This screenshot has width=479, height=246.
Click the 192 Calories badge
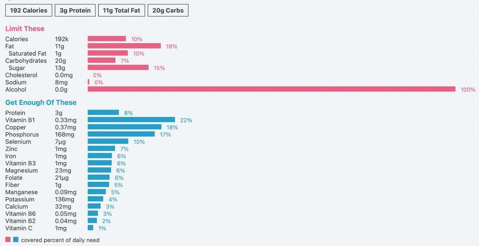point(29,10)
